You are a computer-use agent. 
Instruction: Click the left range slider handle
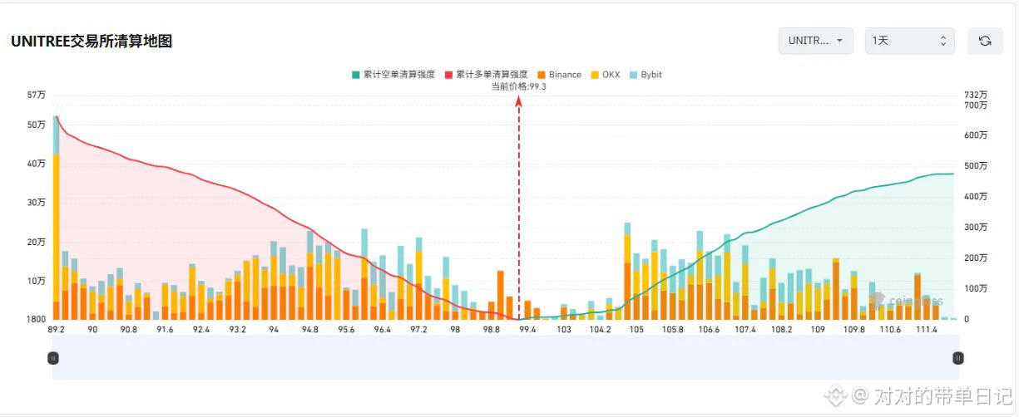53,358
